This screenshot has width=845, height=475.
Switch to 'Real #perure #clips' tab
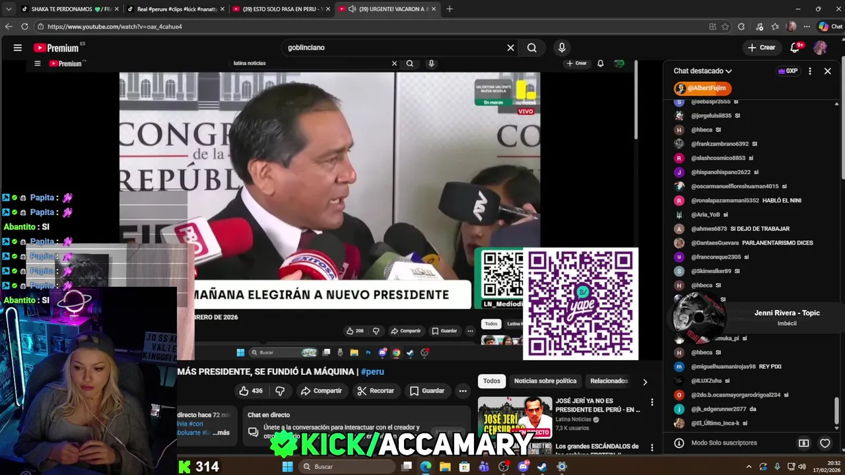coord(175,9)
